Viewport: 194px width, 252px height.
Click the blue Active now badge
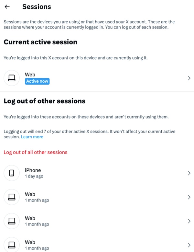pyautogui.click(x=37, y=81)
